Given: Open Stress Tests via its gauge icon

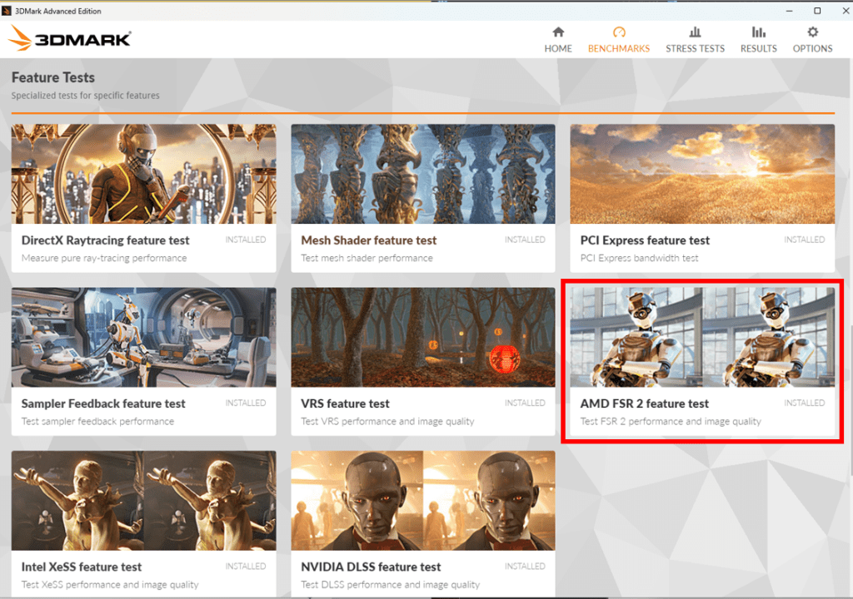Looking at the screenshot, I should (695, 33).
